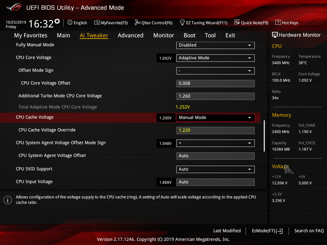Screen dimensions: 327x245
Task: Select CPU SVID Support label
Action: [34, 169]
